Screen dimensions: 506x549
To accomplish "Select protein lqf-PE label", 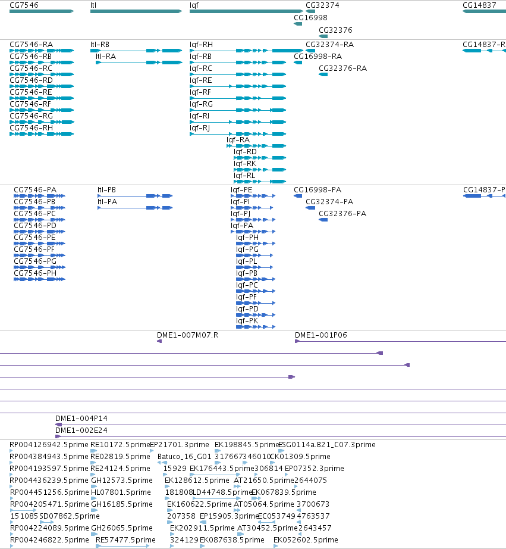I will click(241, 190).
